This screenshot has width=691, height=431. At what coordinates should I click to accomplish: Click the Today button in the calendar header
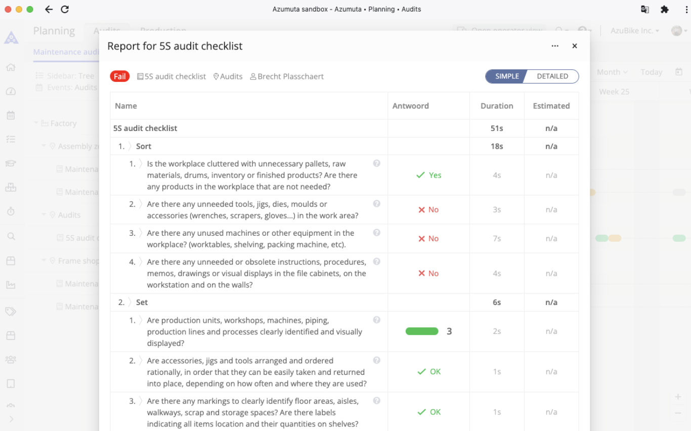(651, 72)
